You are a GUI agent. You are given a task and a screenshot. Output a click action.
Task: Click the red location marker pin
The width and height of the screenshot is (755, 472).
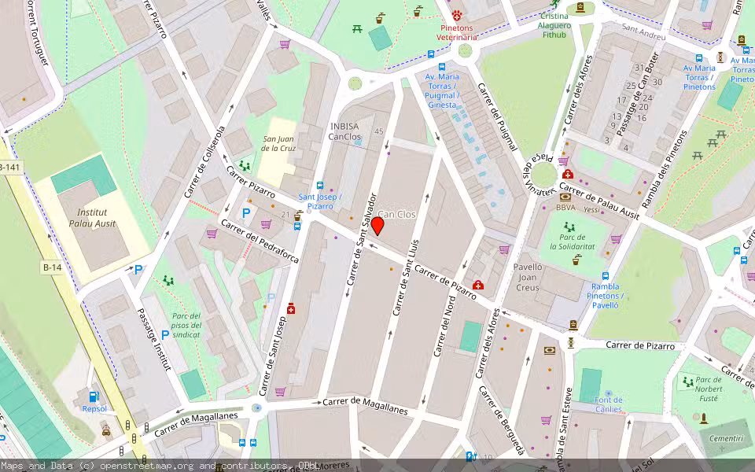click(x=377, y=226)
